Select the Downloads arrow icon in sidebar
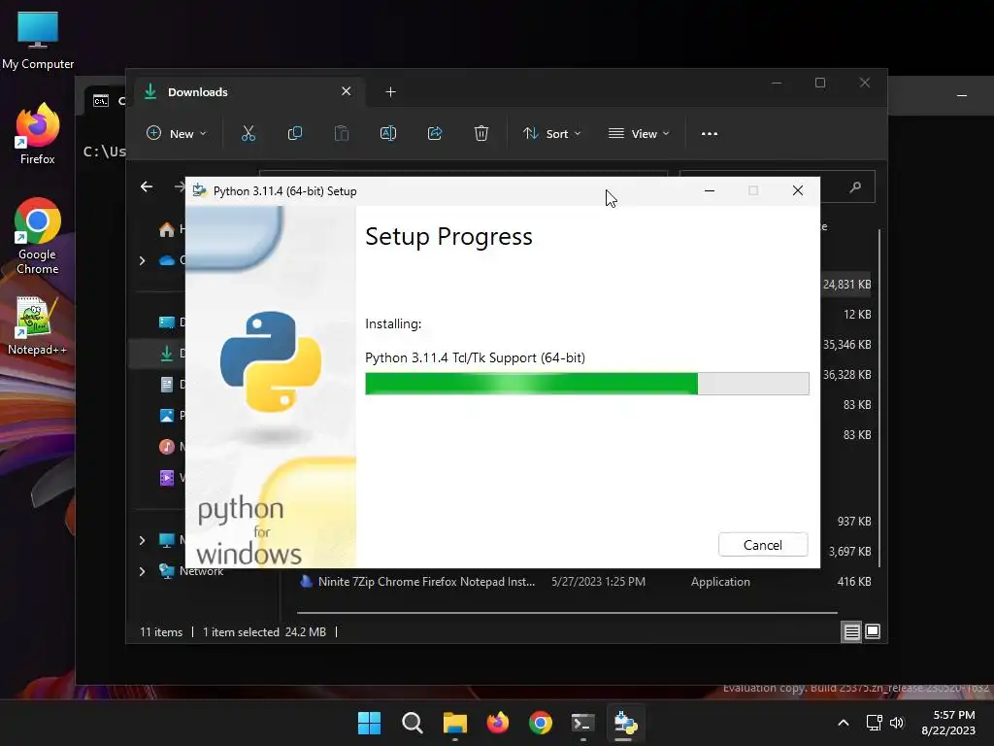This screenshot has width=994, height=746. click(x=167, y=354)
